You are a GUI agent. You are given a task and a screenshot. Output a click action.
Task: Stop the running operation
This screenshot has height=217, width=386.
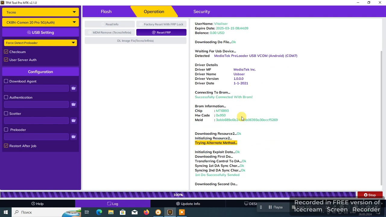tap(370, 195)
